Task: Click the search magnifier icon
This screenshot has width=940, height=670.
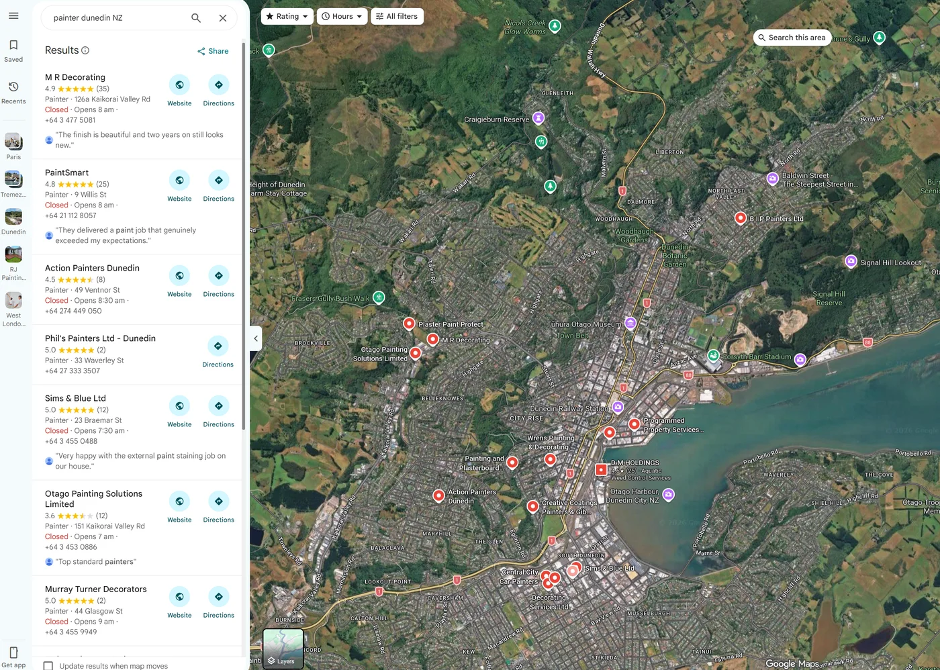Action: [196, 18]
